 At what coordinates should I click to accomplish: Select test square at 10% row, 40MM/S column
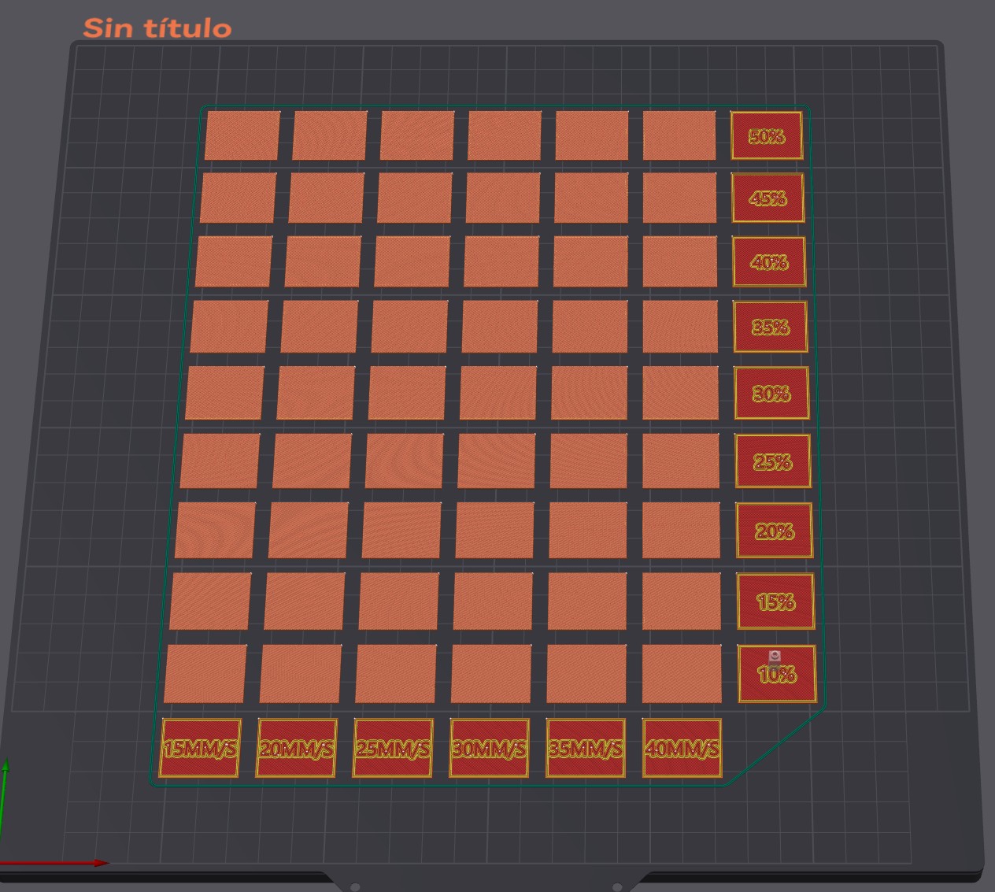click(682, 674)
